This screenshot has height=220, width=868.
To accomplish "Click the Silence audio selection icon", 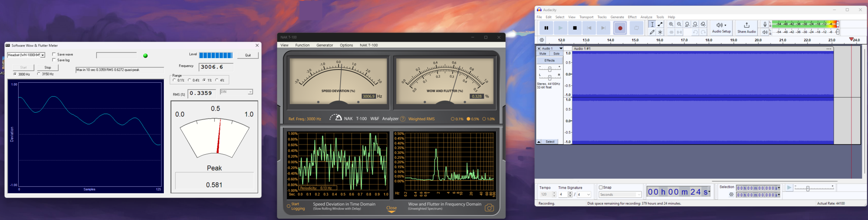I will 679,32.
